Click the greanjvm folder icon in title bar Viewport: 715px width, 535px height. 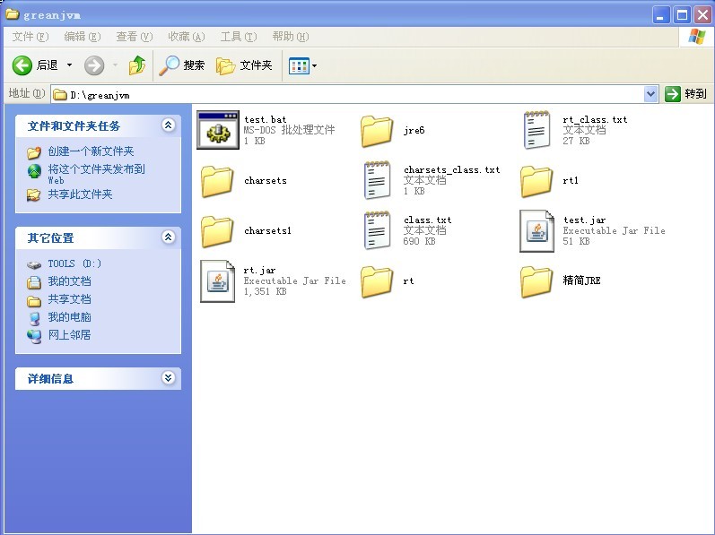12,14
